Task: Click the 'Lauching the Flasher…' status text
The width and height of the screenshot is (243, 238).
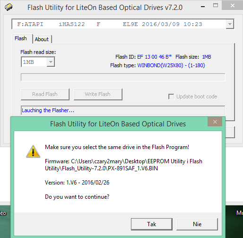Action: pyautogui.click(x=48, y=110)
